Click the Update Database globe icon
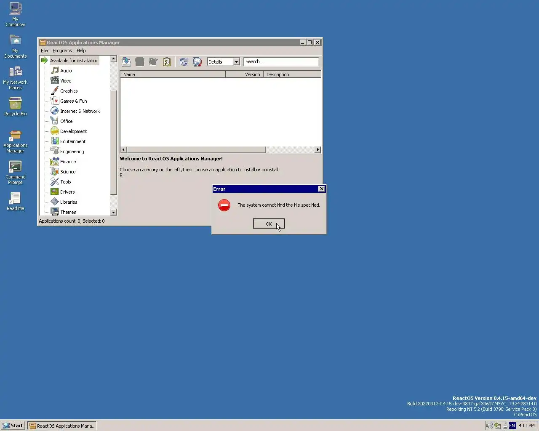Image resolution: width=539 pixels, height=431 pixels. pos(197,62)
